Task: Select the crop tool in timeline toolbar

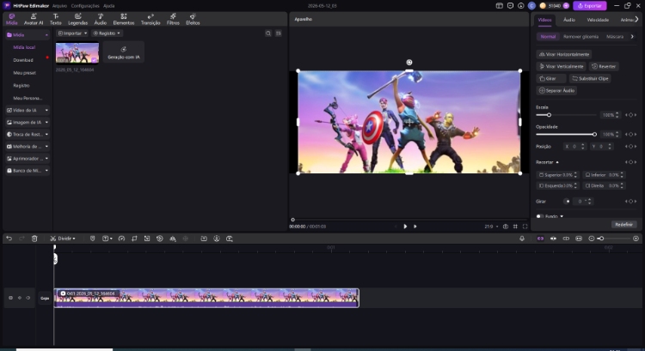Action: [x=134, y=239]
